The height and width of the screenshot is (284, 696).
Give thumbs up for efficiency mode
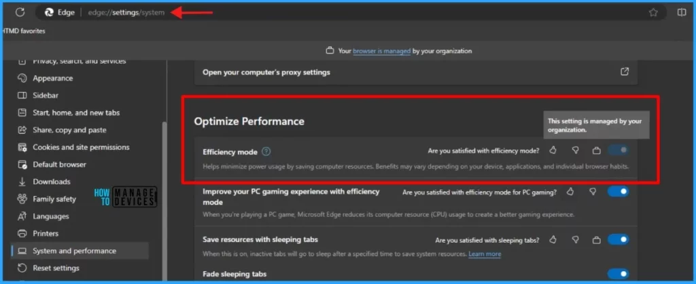[x=553, y=150]
